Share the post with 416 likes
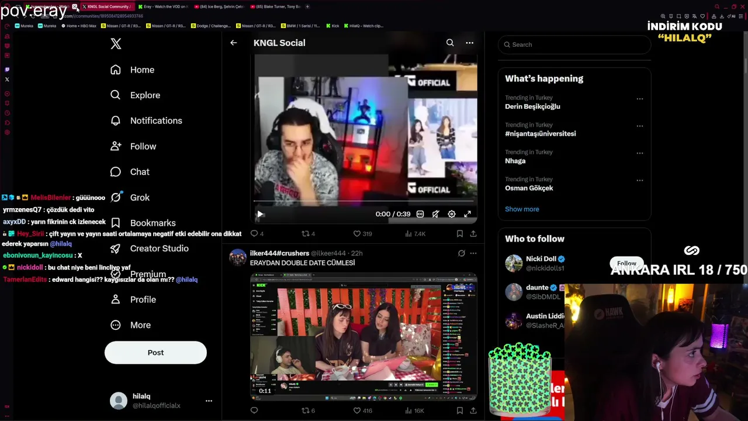 click(x=473, y=410)
